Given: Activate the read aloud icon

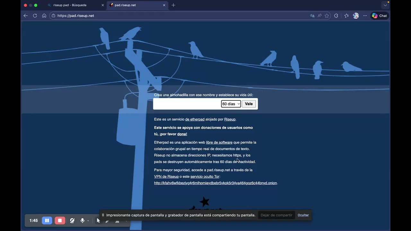Looking at the screenshot, I should coord(319,16).
